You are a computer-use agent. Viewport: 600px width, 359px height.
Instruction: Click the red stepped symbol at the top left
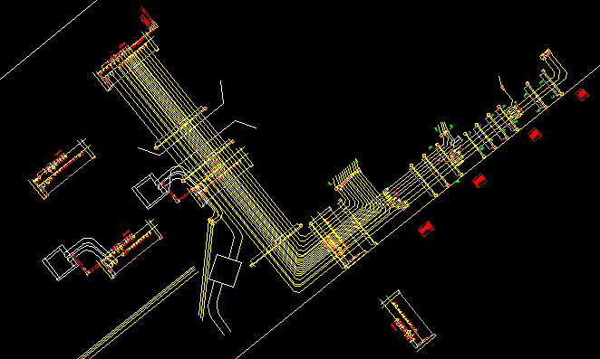[x=149, y=18]
